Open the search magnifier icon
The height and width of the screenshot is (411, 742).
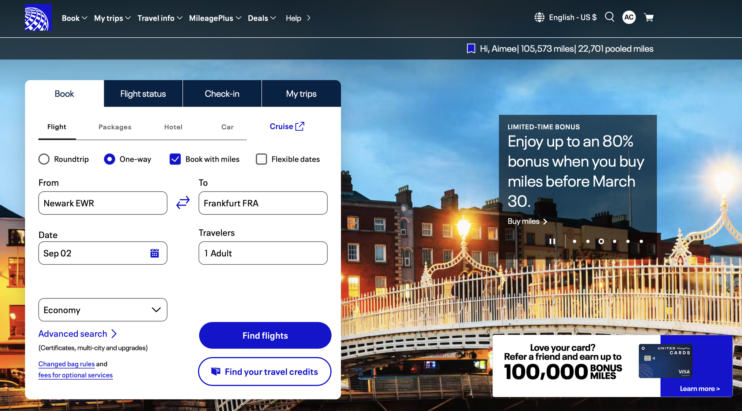click(x=609, y=17)
